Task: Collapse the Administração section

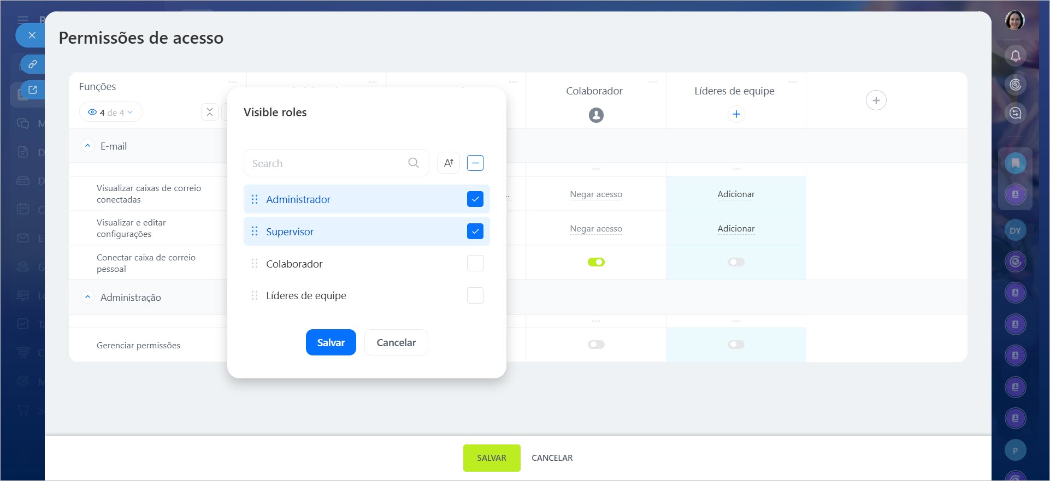Action: (x=87, y=297)
